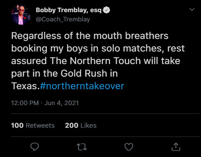
Task: Click the Jun 4, 2021 date
Action: tap(62, 103)
